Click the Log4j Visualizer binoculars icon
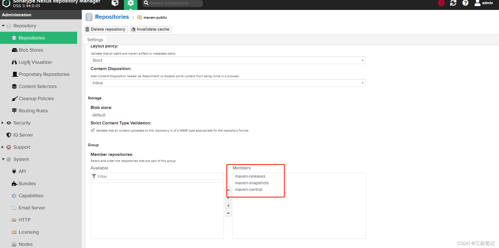 [x=14, y=62]
